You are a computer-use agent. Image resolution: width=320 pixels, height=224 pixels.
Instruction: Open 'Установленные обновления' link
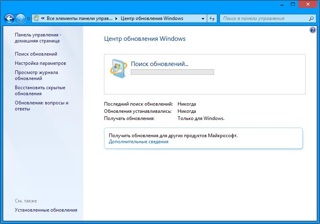[46, 210]
